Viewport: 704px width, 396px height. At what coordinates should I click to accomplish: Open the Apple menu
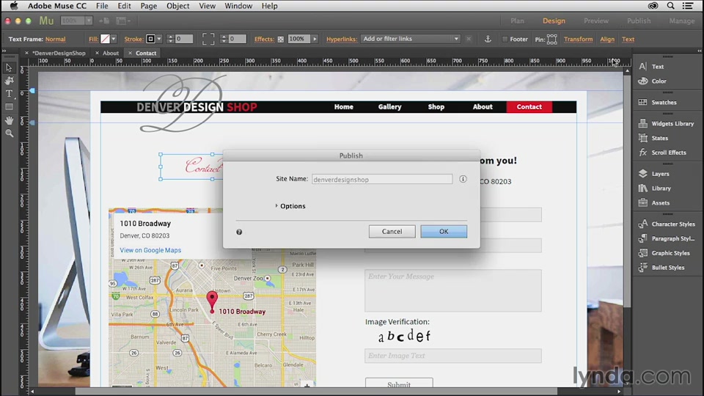[14, 6]
